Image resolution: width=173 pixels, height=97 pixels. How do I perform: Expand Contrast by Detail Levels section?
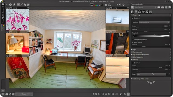140,79
